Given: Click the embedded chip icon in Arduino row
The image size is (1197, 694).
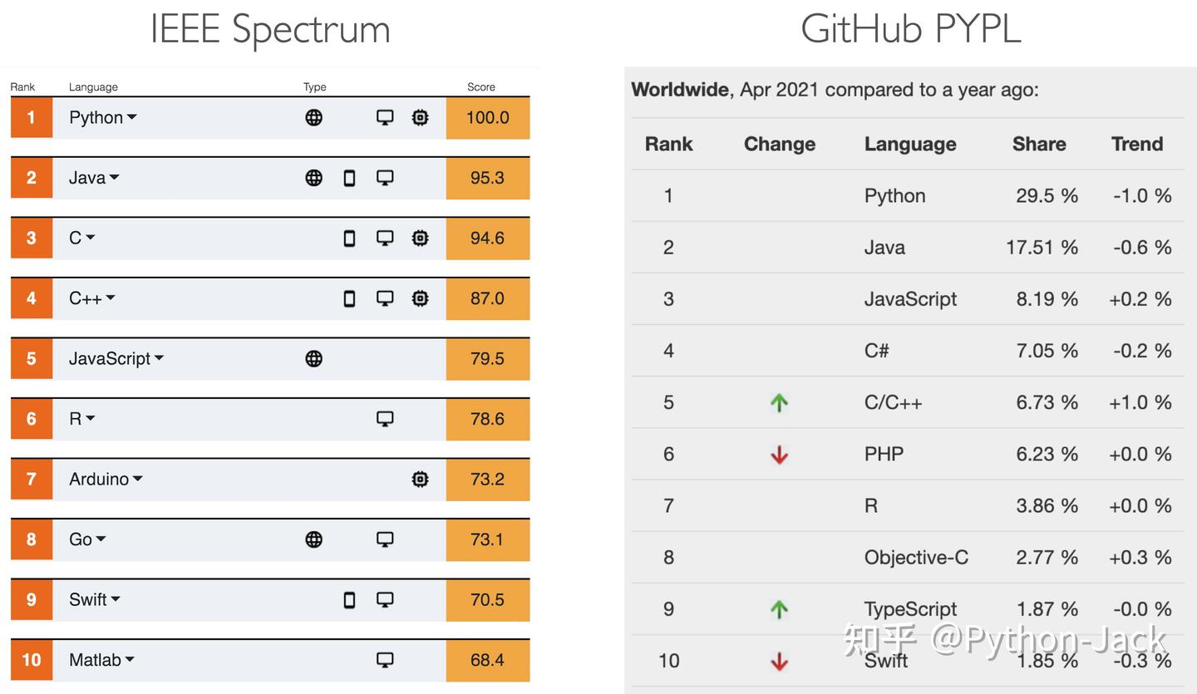Looking at the screenshot, I should click(x=421, y=479).
